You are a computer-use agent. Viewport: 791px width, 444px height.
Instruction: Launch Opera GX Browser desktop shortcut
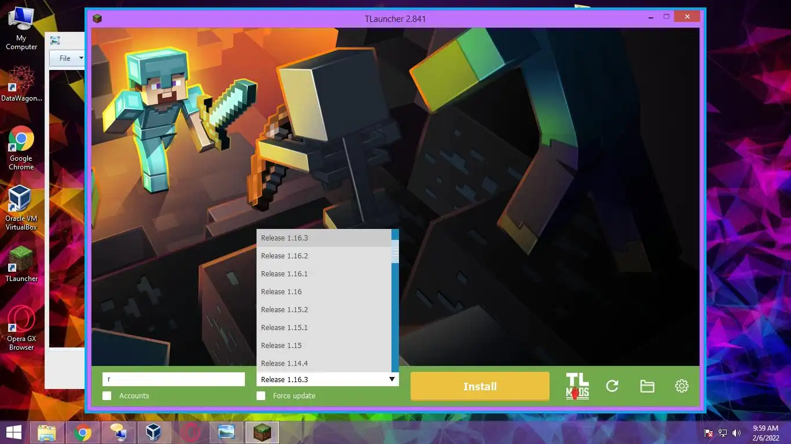pyautogui.click(x=21, y=328)
